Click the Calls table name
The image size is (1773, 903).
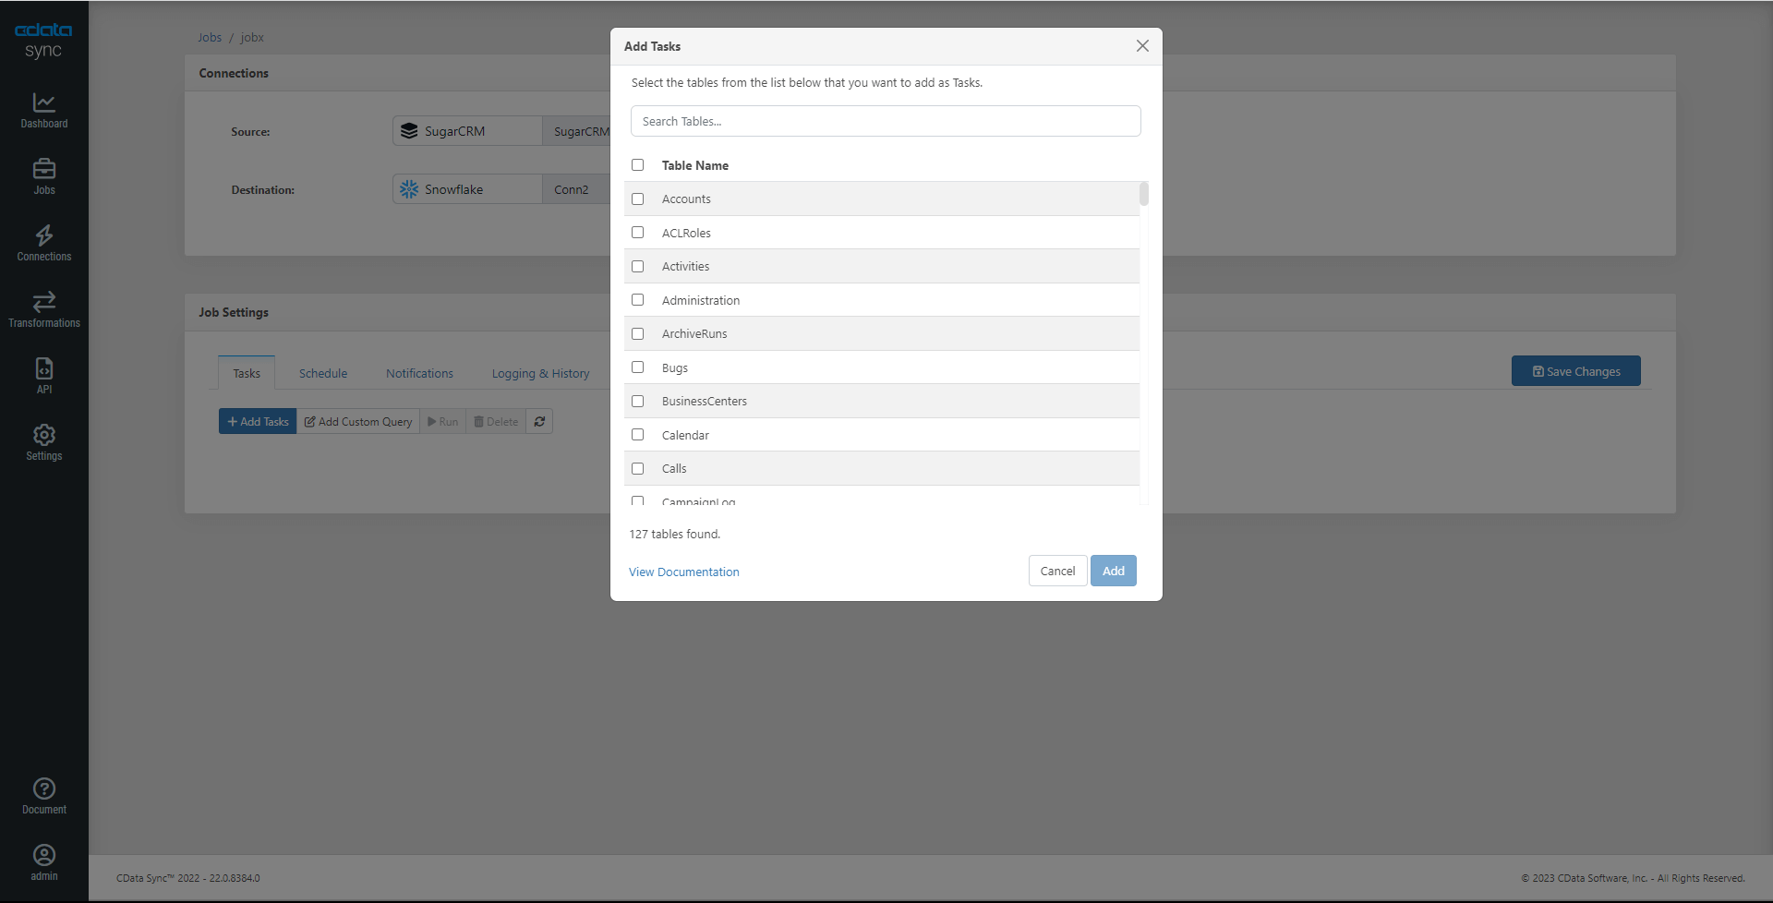tap(674, 469)
